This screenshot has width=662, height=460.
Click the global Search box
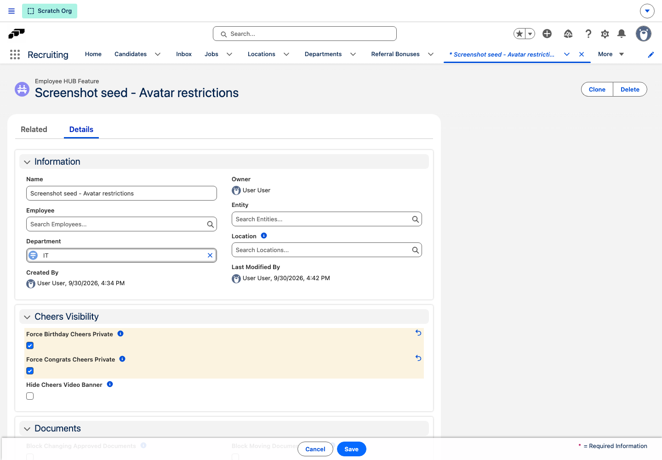pos(305,34)
